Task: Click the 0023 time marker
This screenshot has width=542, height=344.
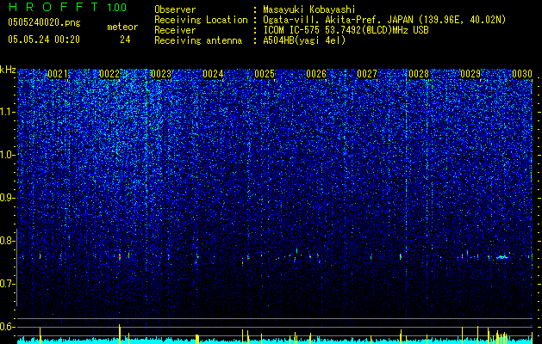Action: (161, 74)
